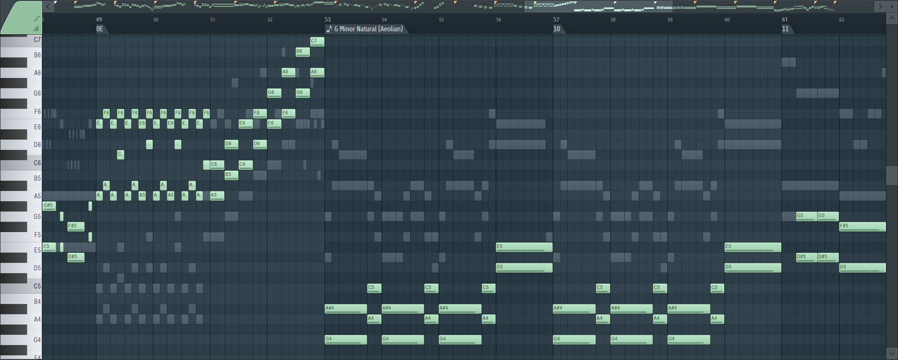The image size is (898, 360).
Task: Select the G#5 note block
Action: tap(49, 206)
